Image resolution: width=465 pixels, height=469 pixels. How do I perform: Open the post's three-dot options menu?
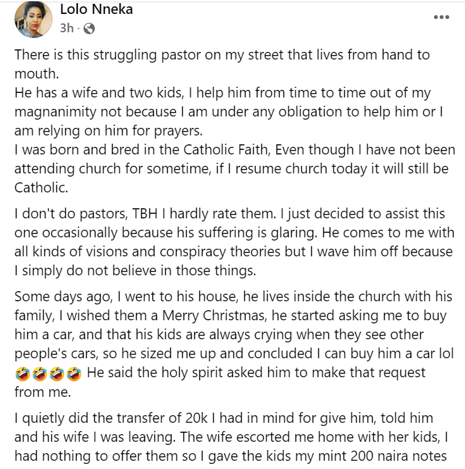pyautogui.click(x=440, y=17)
